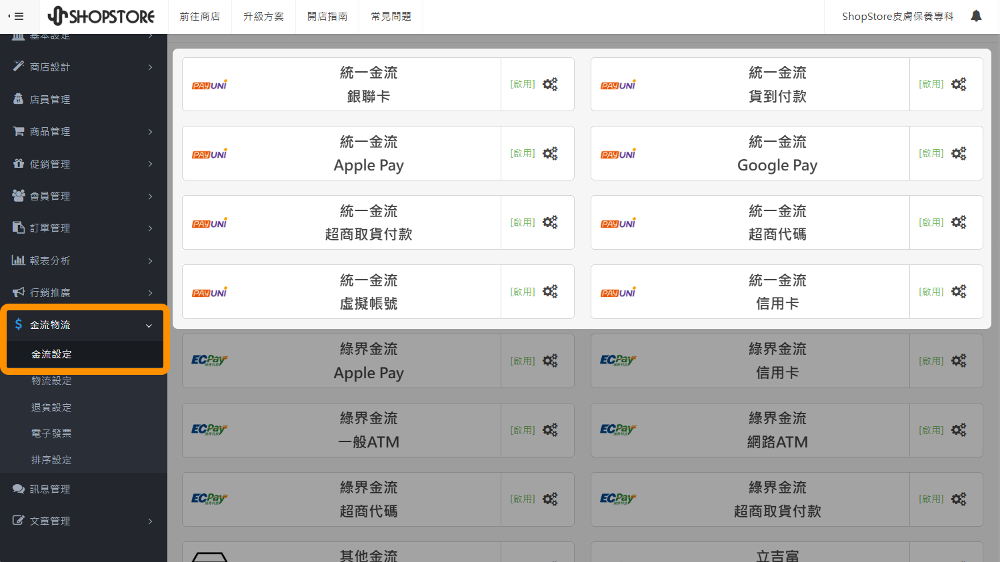Go to 前往商店 in top navigation
The image size is (1000, 562).
tap(199, 17)
